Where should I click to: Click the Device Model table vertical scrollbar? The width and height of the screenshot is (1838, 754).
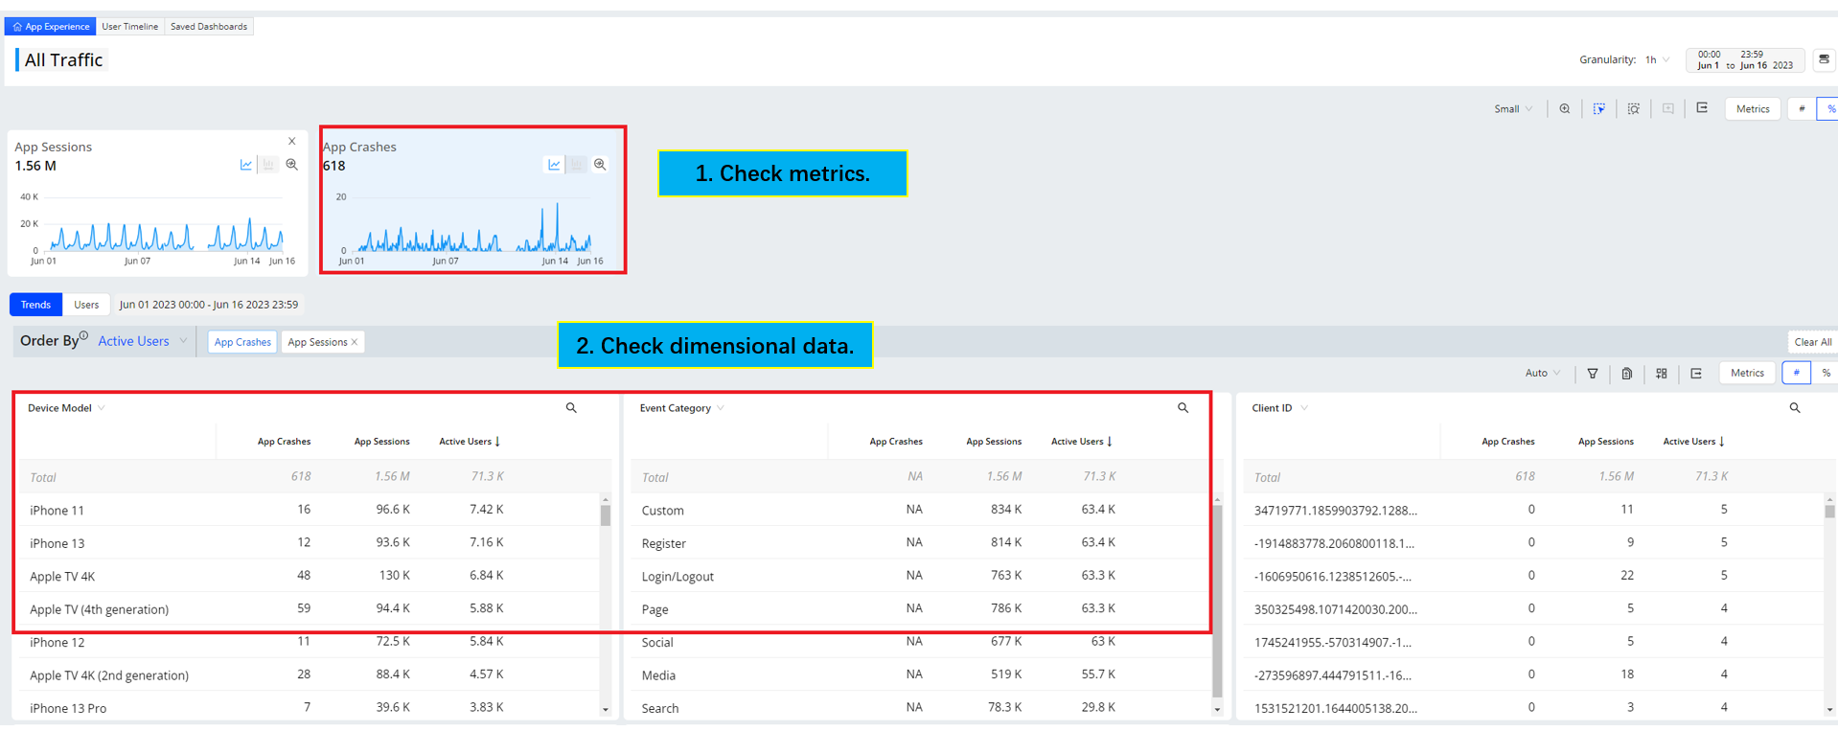(605, 516)
